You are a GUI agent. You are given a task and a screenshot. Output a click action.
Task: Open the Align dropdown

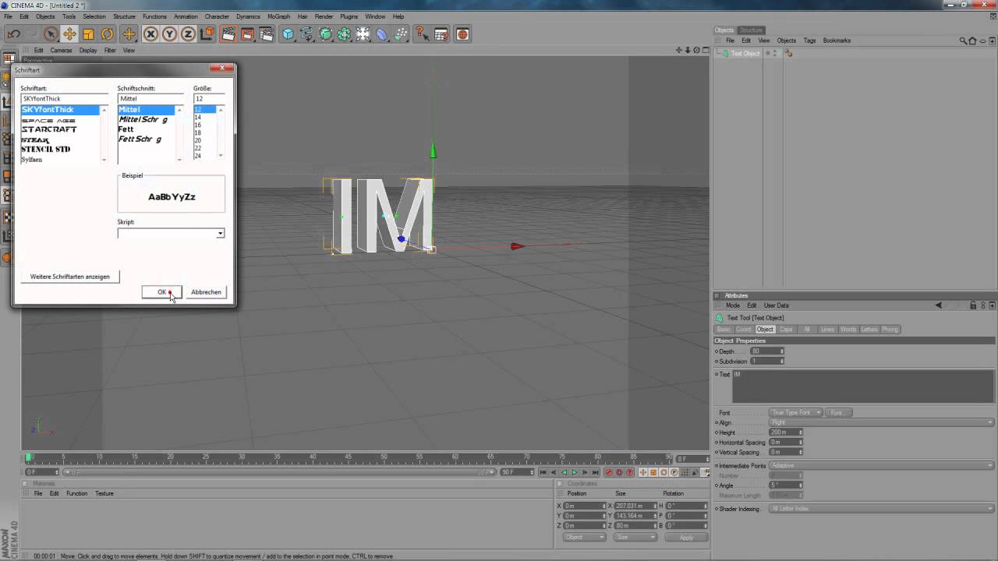882,422
